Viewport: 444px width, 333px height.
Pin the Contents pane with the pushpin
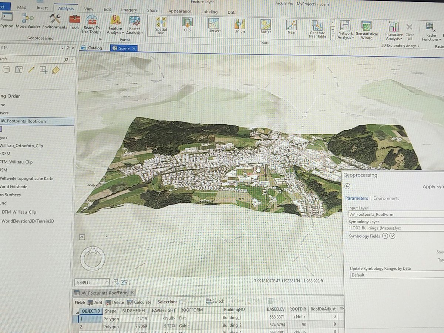67,48
